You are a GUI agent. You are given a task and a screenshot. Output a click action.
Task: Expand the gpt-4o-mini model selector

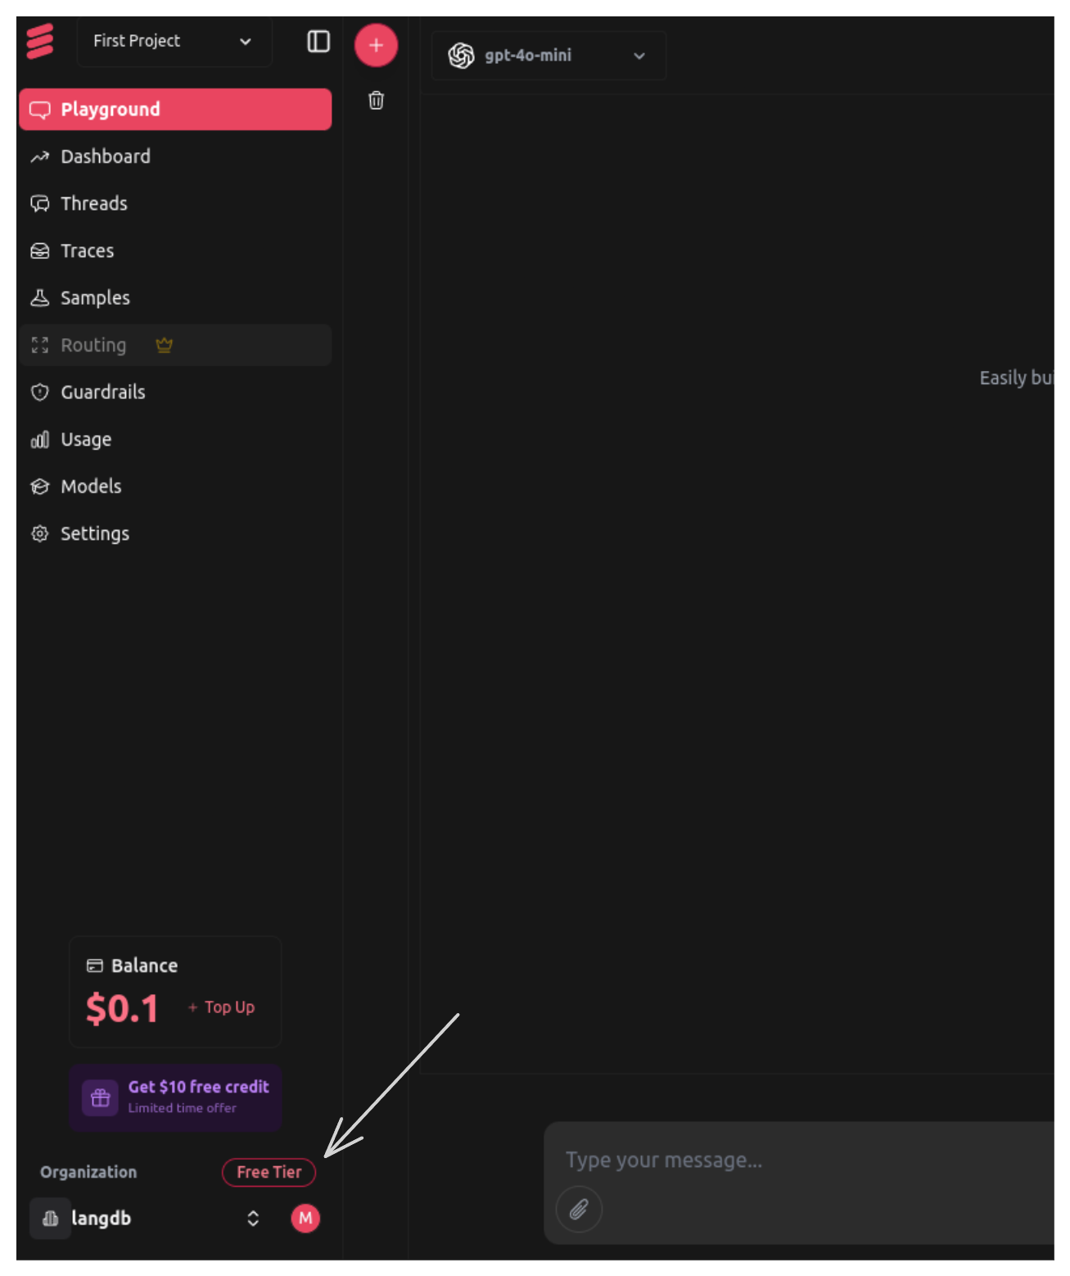(x=548, y=56)
